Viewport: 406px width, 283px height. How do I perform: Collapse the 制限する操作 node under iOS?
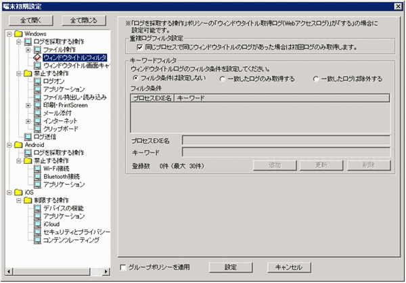[19, 200]
